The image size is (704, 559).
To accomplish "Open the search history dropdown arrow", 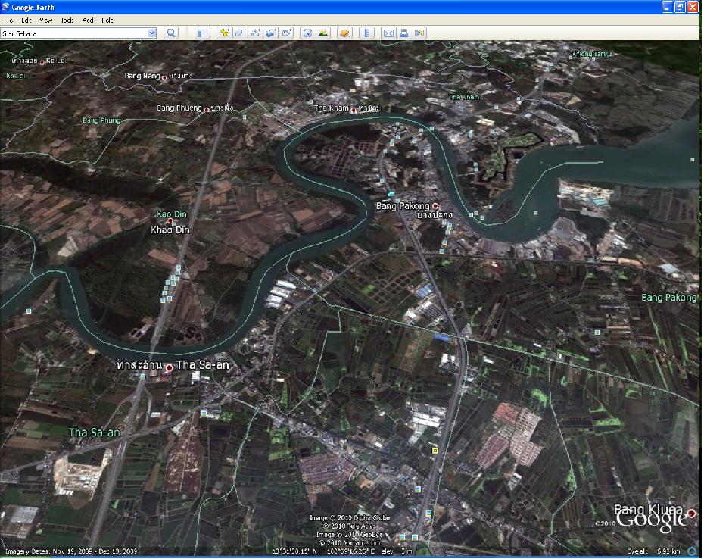I will (x=152, y=33).
